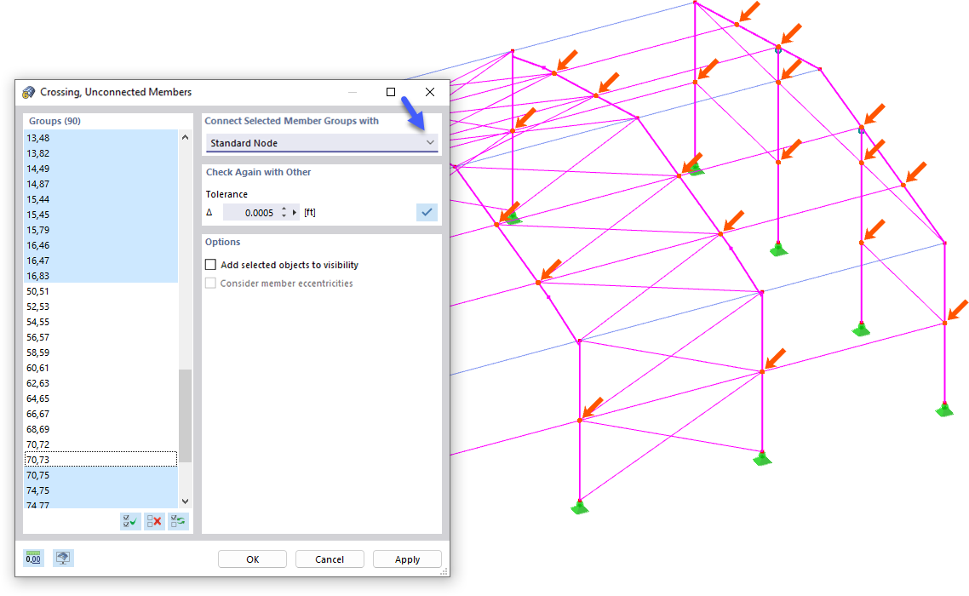Click the 'Check Again with Other' section header
The image size is (969, 596).
259,172
